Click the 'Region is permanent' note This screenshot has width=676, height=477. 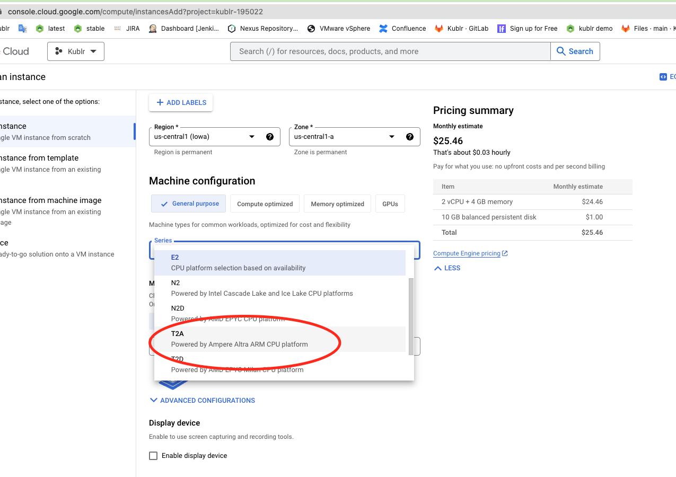coord(183,152)
